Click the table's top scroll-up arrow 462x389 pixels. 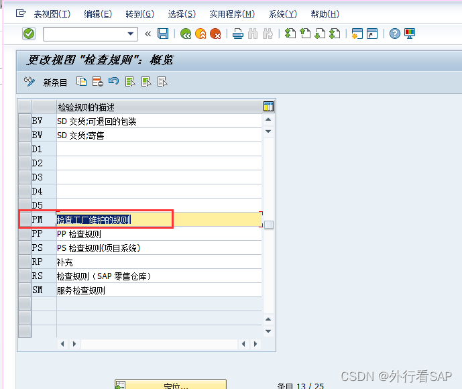(268, 119)
